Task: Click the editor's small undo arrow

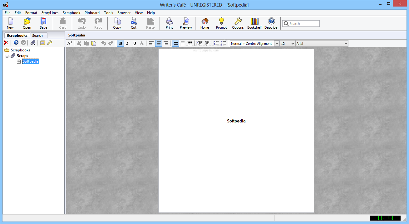Action: (103, 43)
